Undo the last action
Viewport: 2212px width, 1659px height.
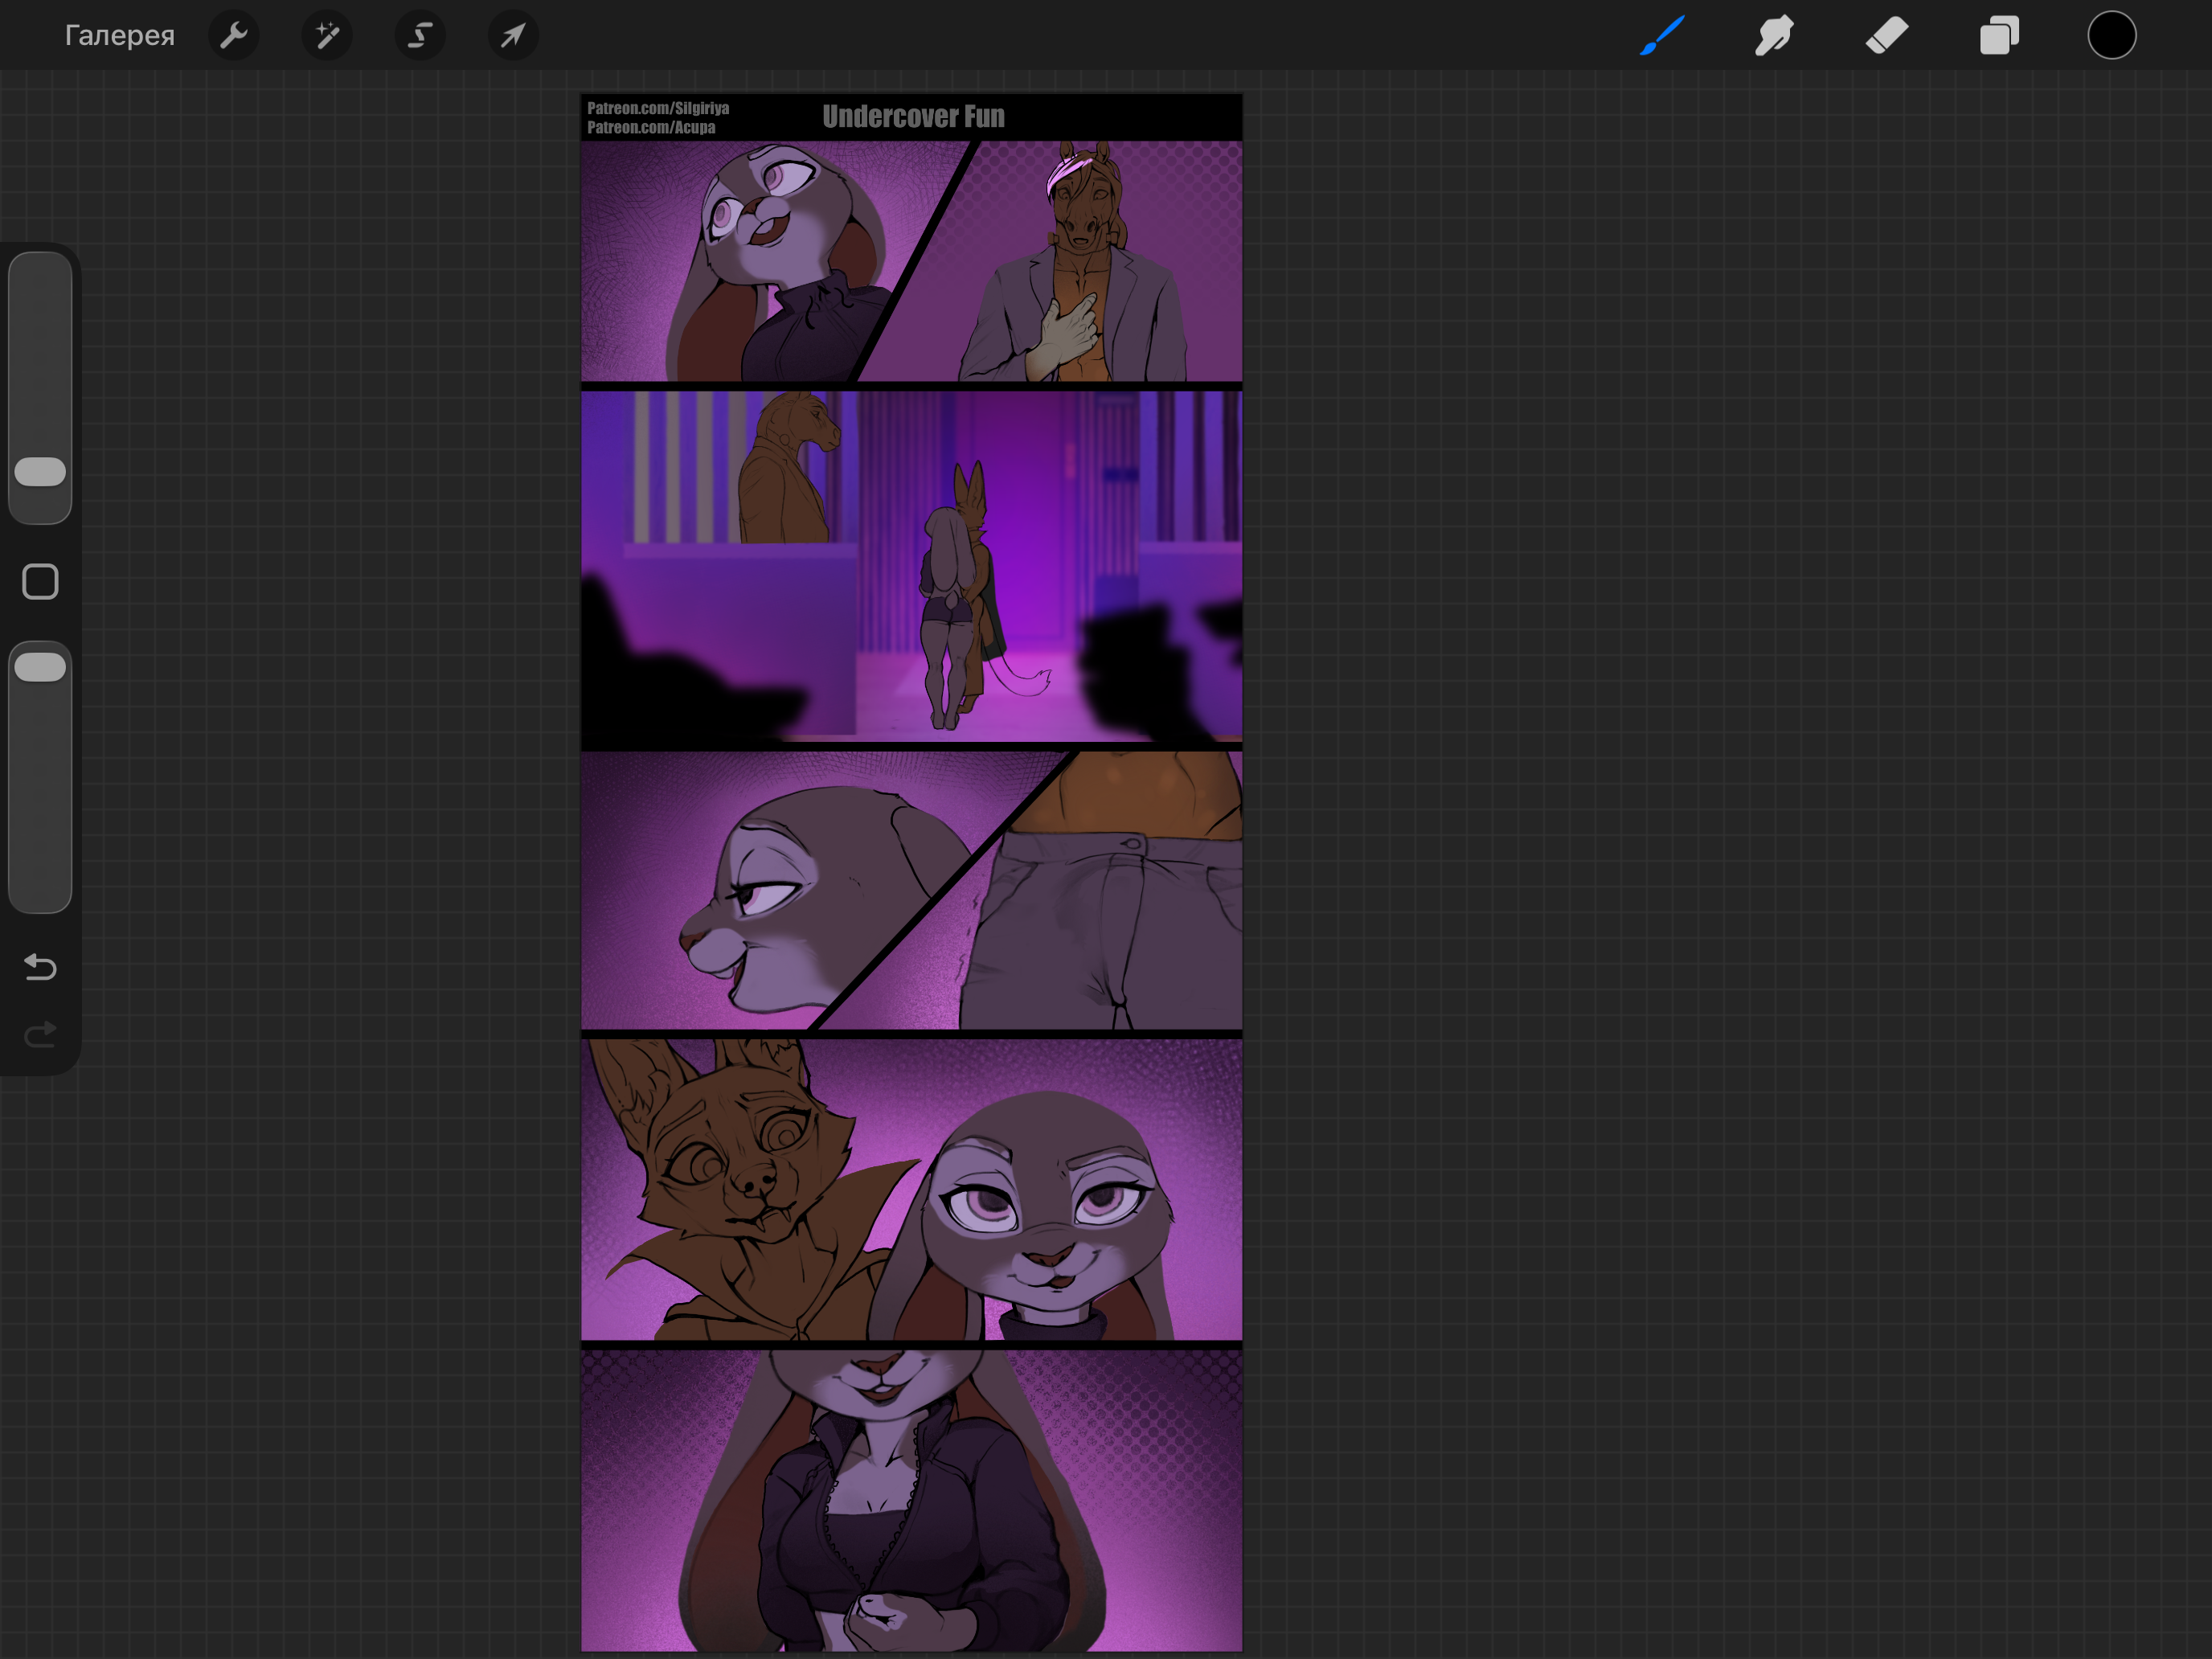coord(40,967)
